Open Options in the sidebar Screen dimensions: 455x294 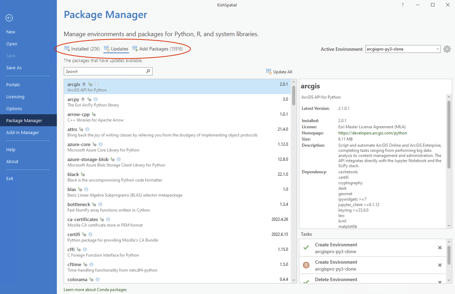click(14, 109)
